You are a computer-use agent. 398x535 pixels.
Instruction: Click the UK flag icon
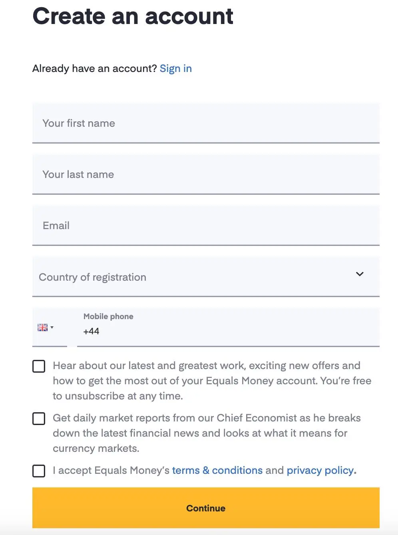point(42,327)
